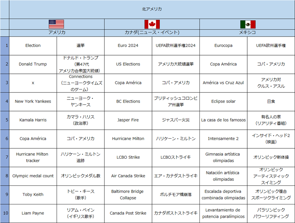The height and width of the screenshot is (223, 295).
Task: Select the "New York Yankees" cell
Action: (x=33, y=101)
